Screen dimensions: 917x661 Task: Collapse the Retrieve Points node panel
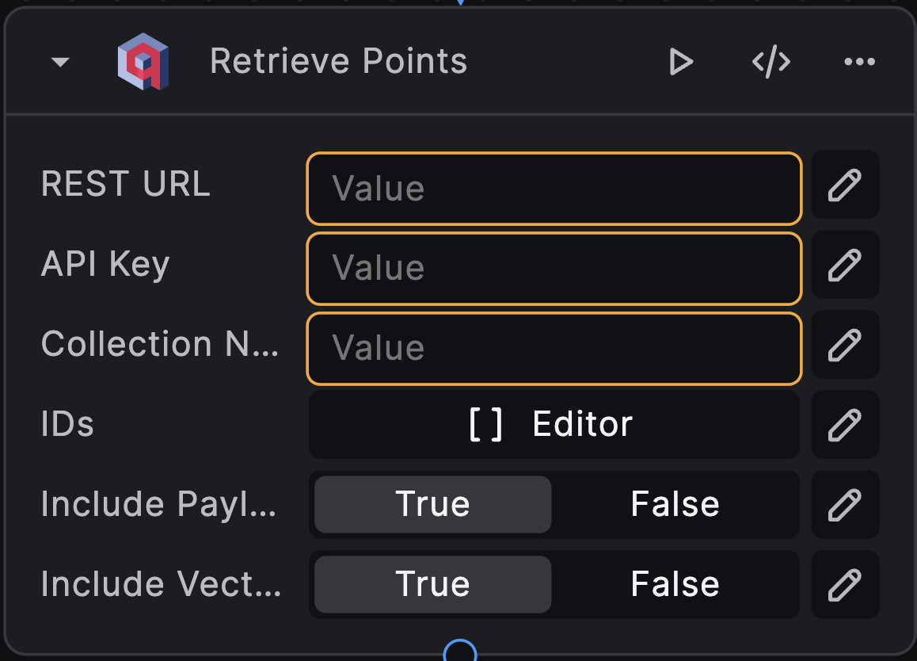pyautogui.click(x=59, y=61)
